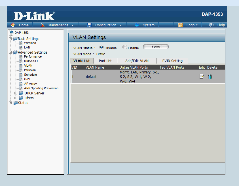Expand the Status tree node
Image resolution: width=239 pixels, height=186 pixels.
(x=10, y=103)
